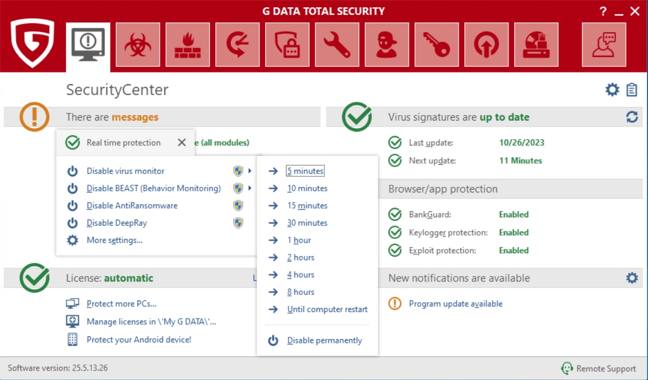Click the orange messages warning icon
Image resolution: width=648 pixels, height=380 pixels.
tap(34, 117)
